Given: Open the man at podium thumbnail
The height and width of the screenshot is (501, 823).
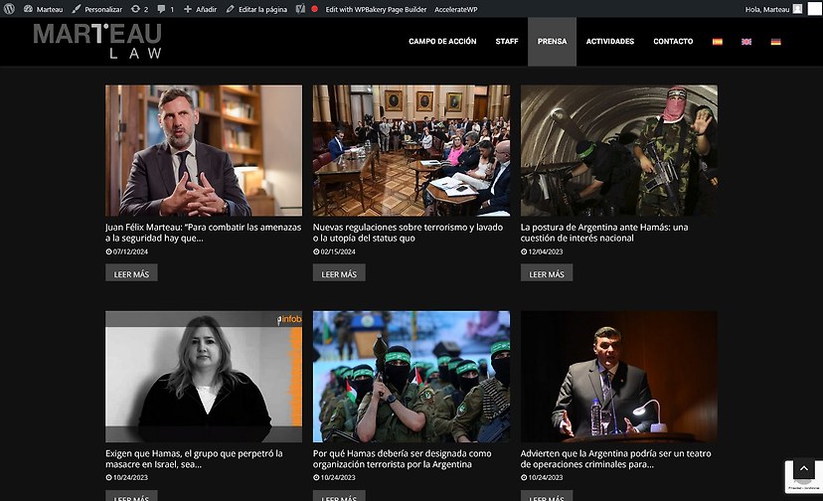Looking at the screenshot, I should pyautogui.click(x=619, y=377).
